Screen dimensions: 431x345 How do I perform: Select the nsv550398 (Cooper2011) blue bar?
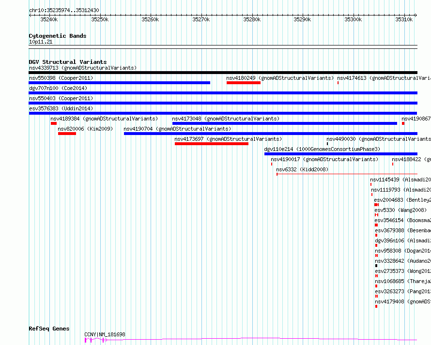point(119,83)
